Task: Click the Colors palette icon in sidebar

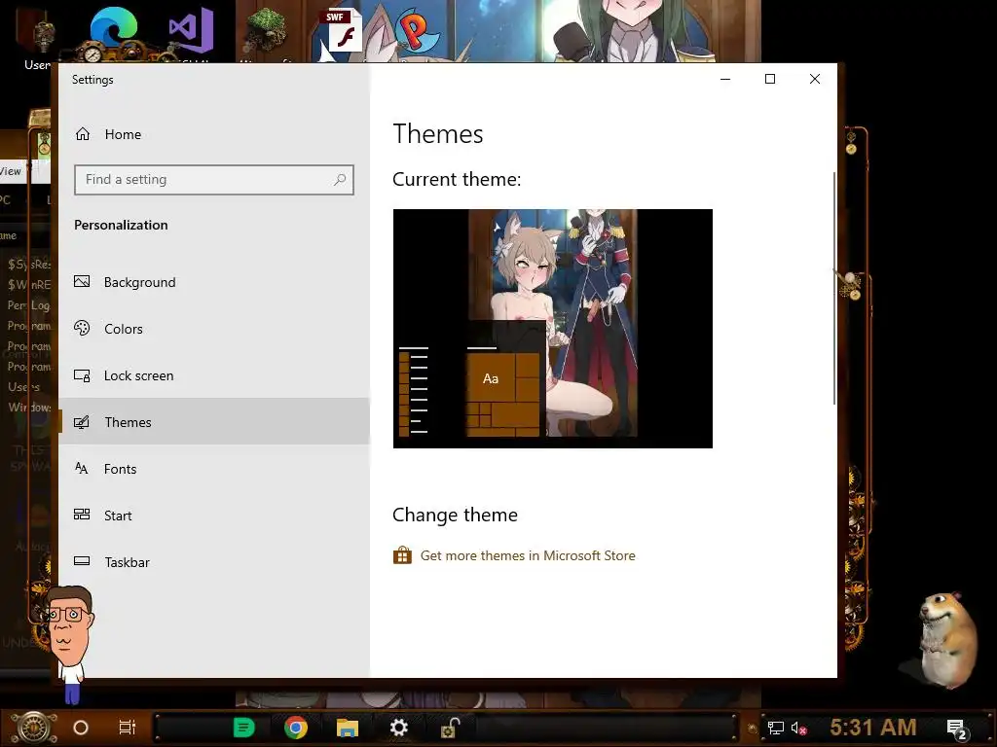Action: pos(82,328)
